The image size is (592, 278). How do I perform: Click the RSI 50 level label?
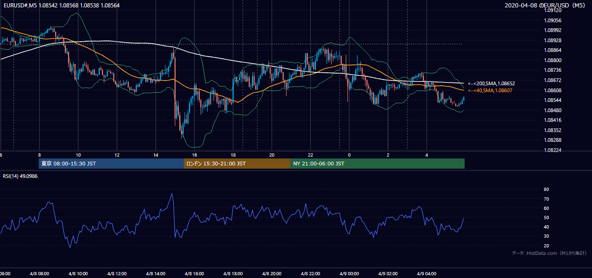coord(546,217)
